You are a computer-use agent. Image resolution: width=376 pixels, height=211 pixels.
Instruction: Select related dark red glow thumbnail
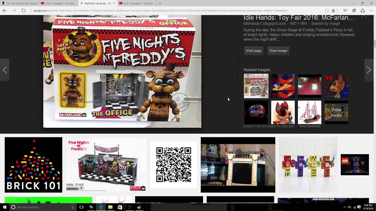click(x=310, y=86)
